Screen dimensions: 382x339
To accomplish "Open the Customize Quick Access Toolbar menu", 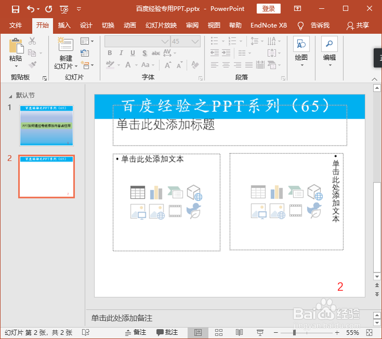I will [x=79, y=9].
